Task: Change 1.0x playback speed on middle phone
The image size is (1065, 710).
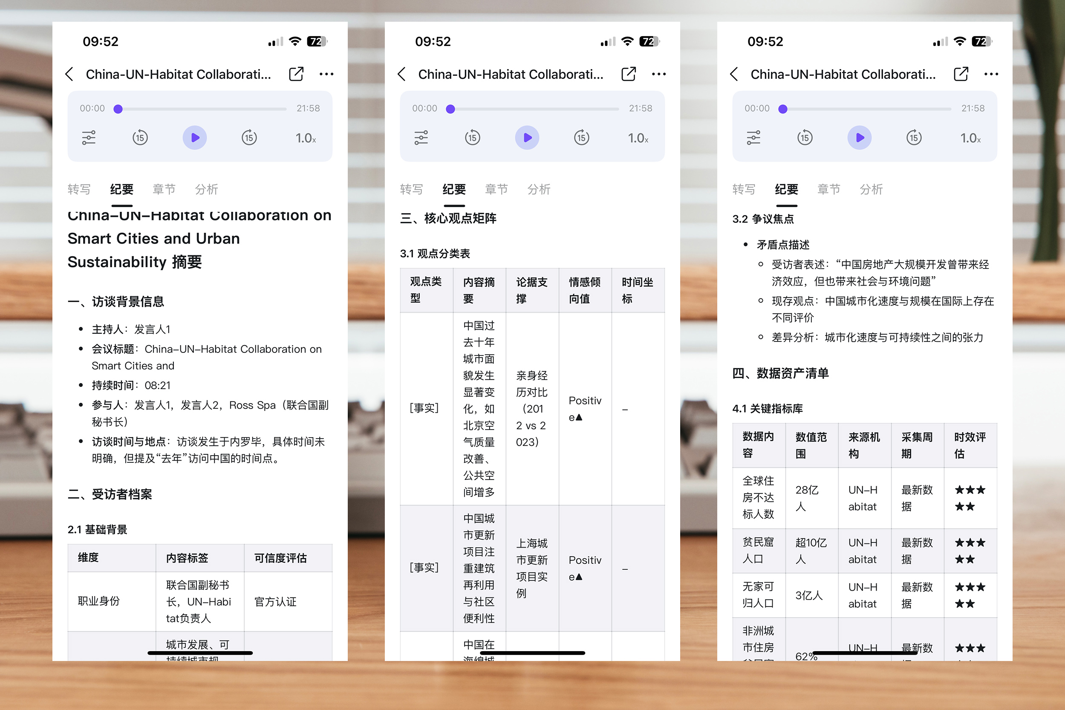Action: (638, 138)
